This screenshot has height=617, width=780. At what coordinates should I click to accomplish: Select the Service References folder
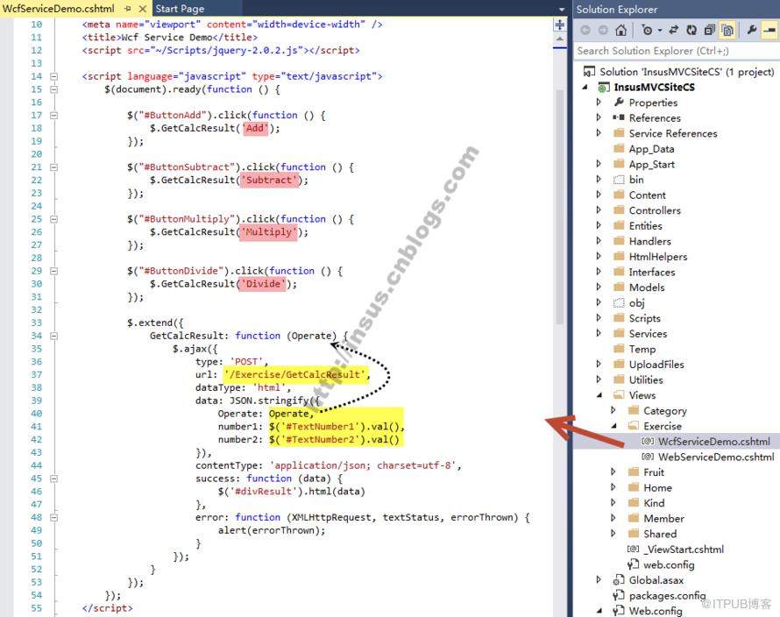coord(673,133)
